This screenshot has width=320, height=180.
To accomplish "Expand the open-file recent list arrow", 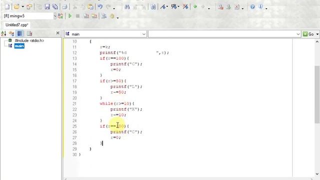I will click(22, 7).
